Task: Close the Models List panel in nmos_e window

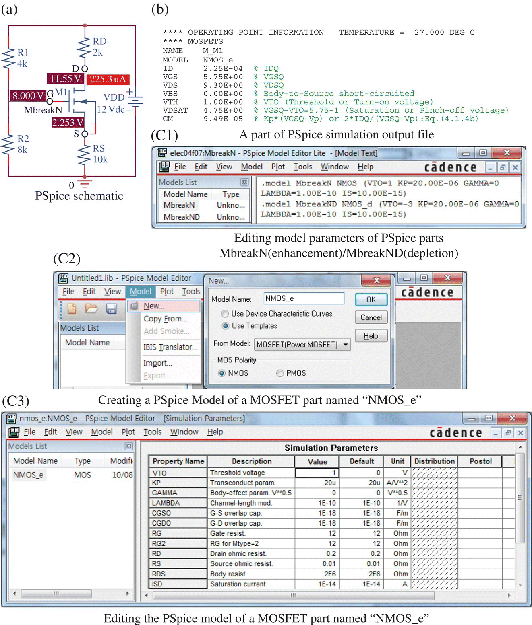Action: (x=129, y=446)
